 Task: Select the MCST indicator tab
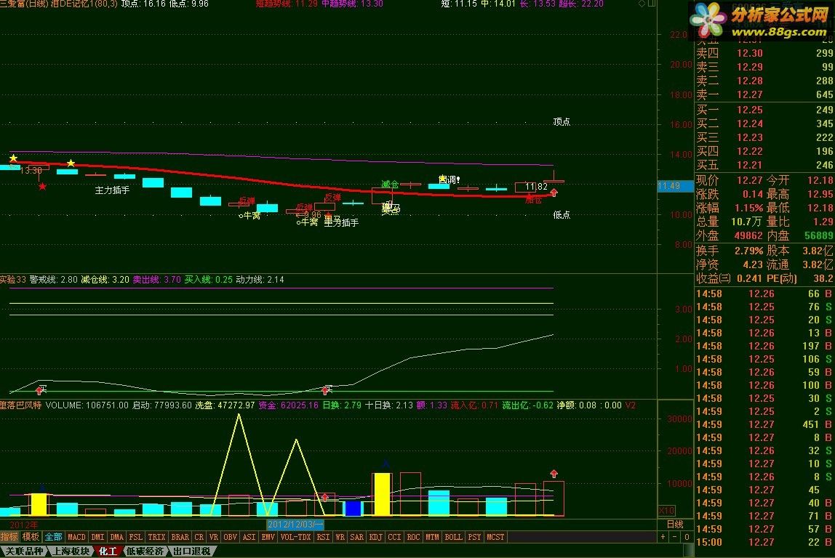pyautogui.click(x=495, y=537)
